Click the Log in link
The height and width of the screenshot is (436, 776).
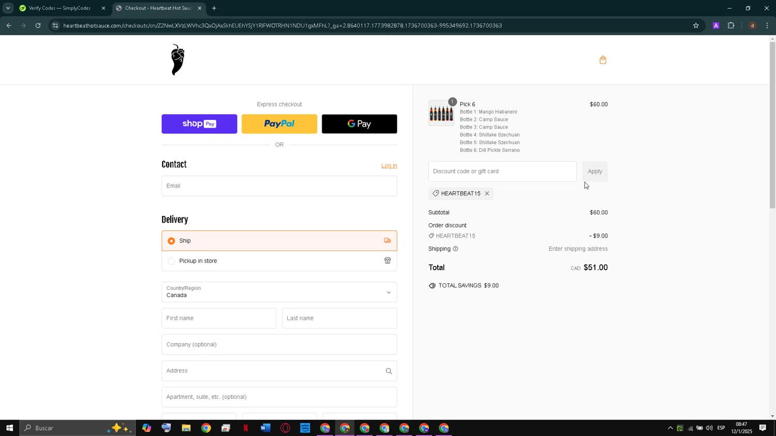point(389,166)
